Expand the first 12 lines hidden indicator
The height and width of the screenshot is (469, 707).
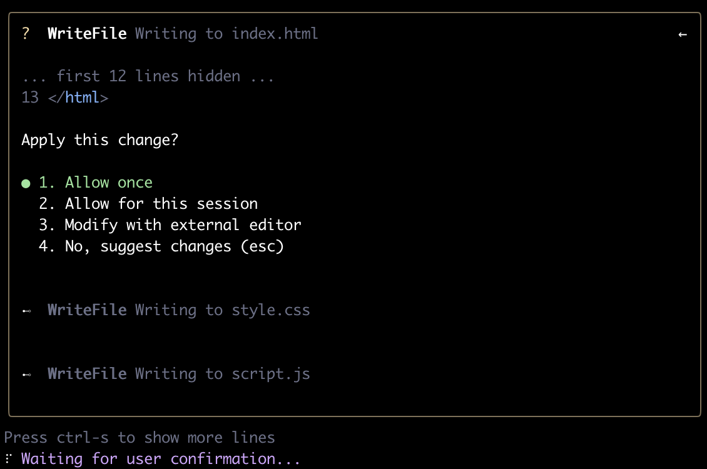click(148, 76)
